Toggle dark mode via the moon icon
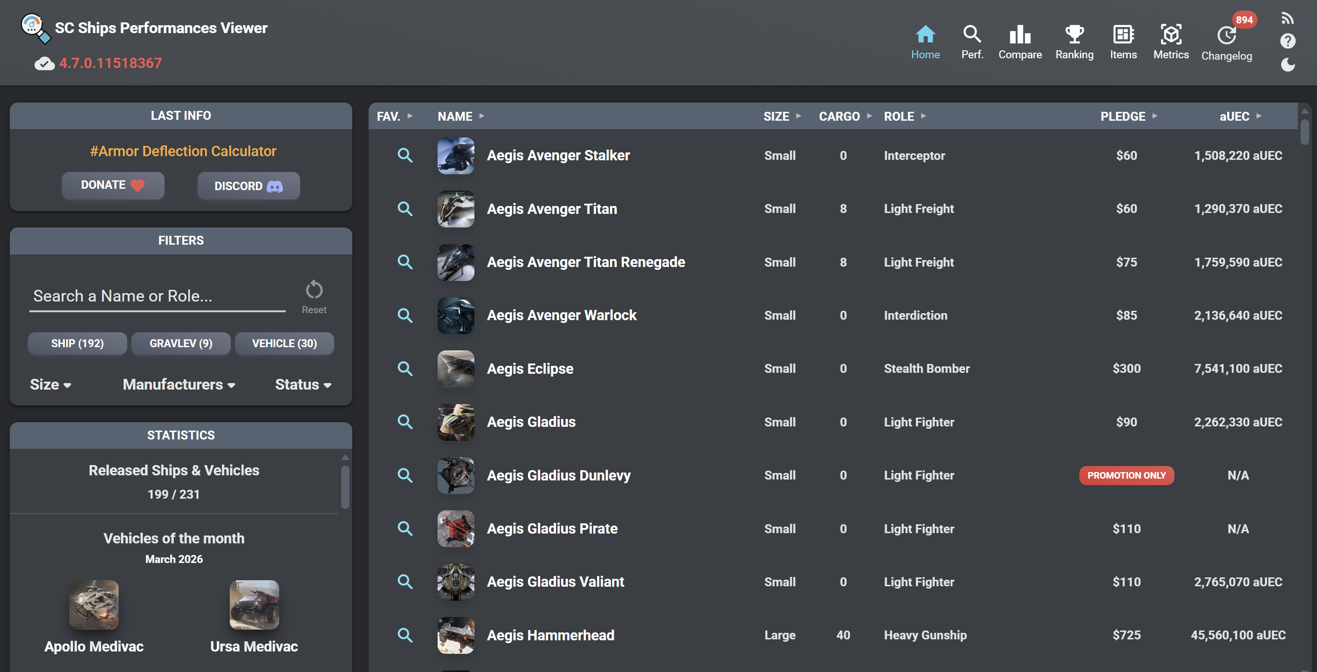This screenshot has height=672, width=1317. 1288,65
